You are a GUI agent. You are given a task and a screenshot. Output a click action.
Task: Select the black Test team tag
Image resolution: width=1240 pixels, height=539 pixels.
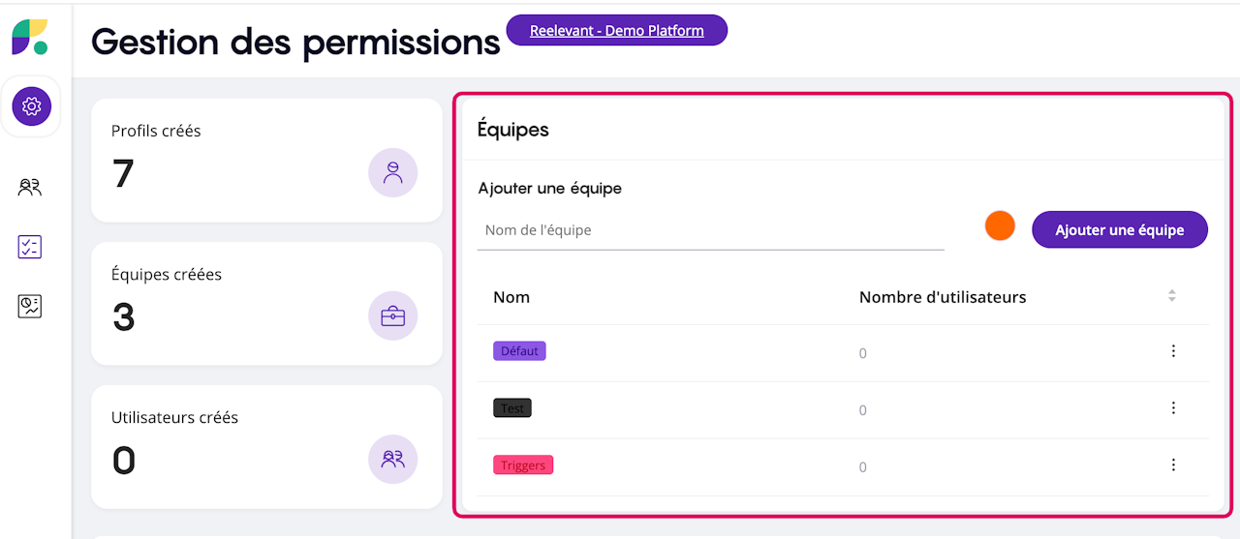click(x=512, y=408)
